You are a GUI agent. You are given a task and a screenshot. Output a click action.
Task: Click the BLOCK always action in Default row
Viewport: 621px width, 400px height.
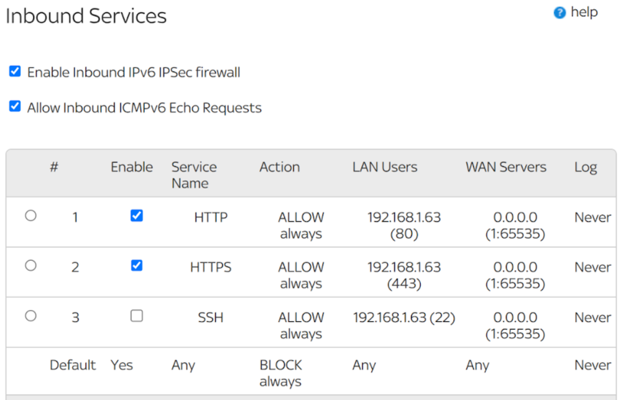281,373
